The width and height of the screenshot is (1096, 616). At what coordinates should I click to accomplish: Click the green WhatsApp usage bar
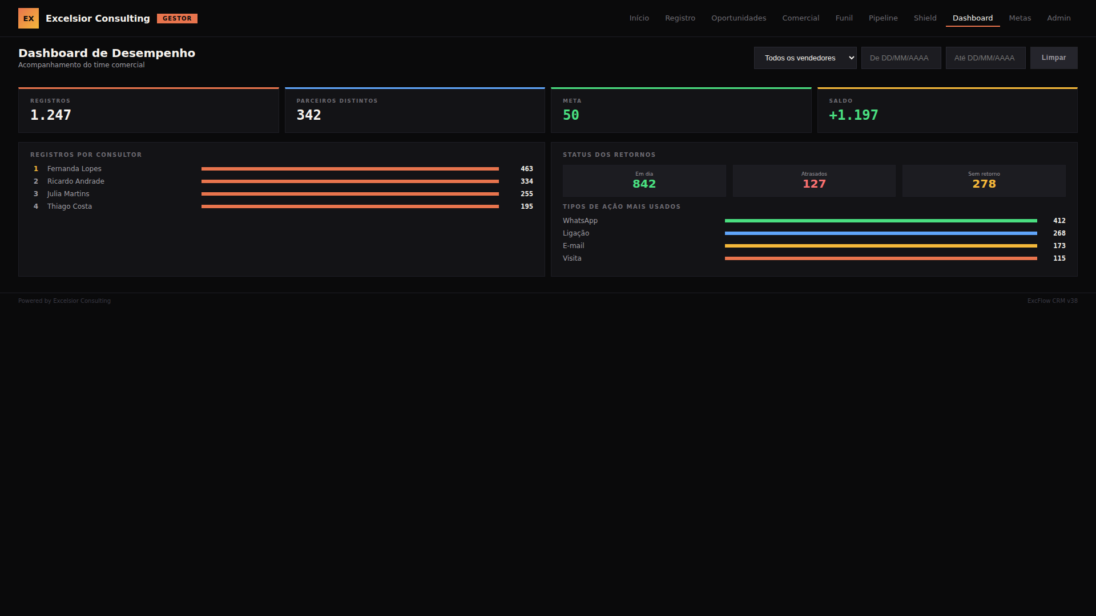[x=880, y=221]
